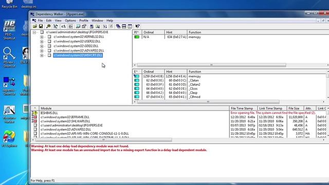Viewport: 329px width, 185px height.
Task: Select the IEFRAME.DLL module row
Action: pyautogui.click(x=178, y=117)
